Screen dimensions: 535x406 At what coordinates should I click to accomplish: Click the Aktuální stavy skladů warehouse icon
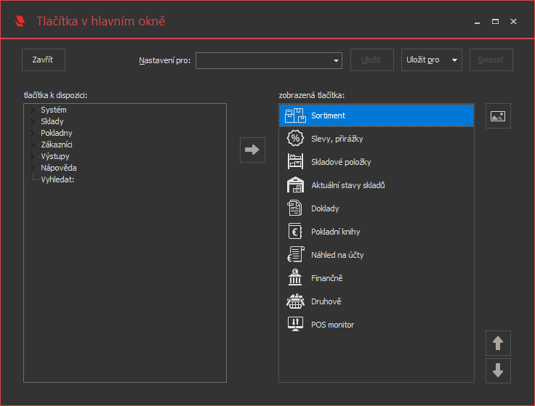tap(295, 185)
